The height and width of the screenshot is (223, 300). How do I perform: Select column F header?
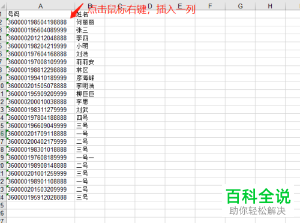(210, 6)
